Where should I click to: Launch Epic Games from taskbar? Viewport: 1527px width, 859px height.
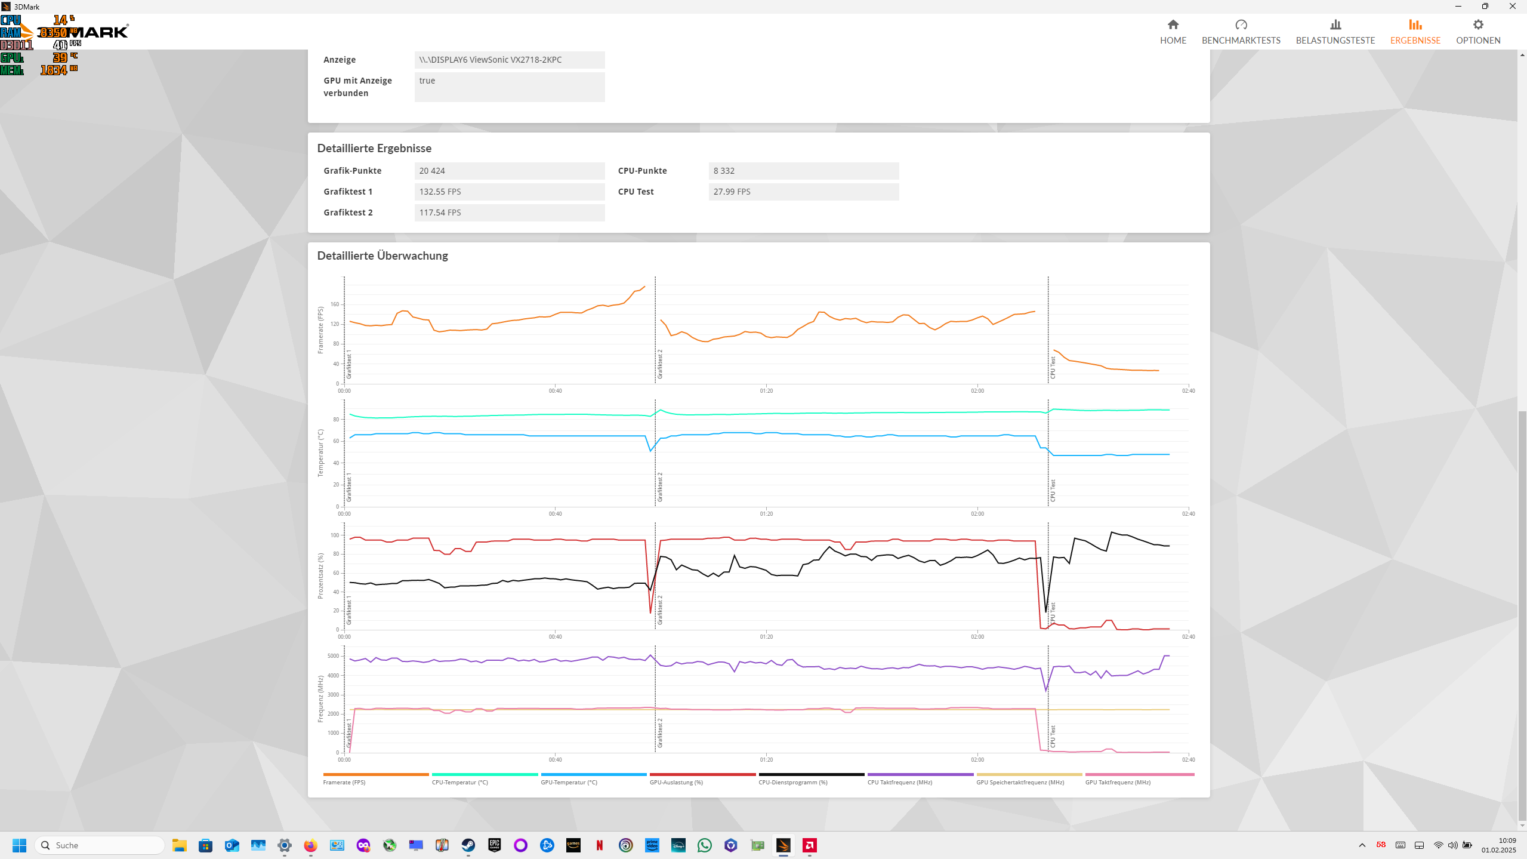point(495,845)
